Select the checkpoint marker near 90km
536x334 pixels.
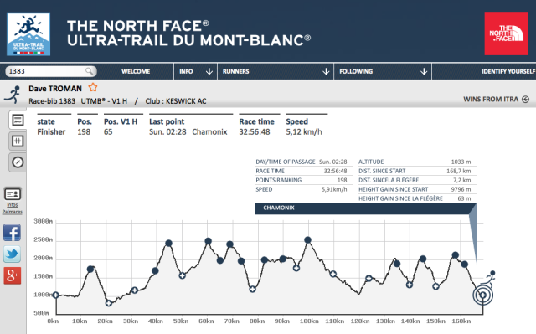point(283,259)
